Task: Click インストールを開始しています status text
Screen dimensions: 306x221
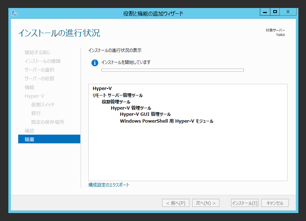Action: tap(126, 62)
